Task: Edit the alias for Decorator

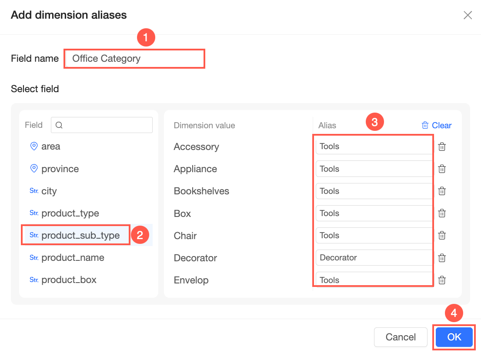Action: point(373,258)
